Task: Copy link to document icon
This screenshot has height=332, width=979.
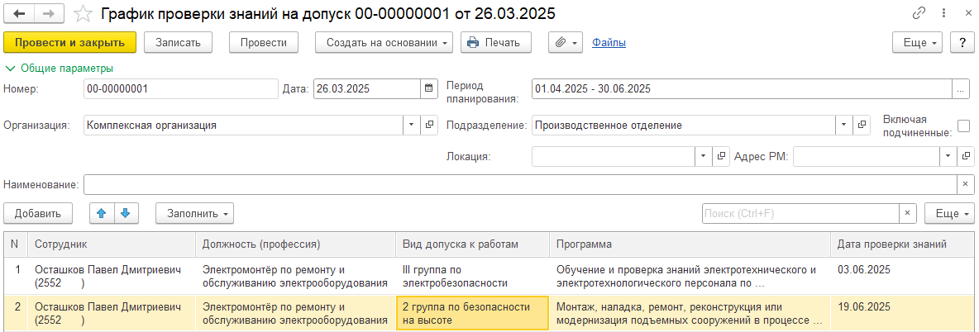Action: (x=919, y=14)
